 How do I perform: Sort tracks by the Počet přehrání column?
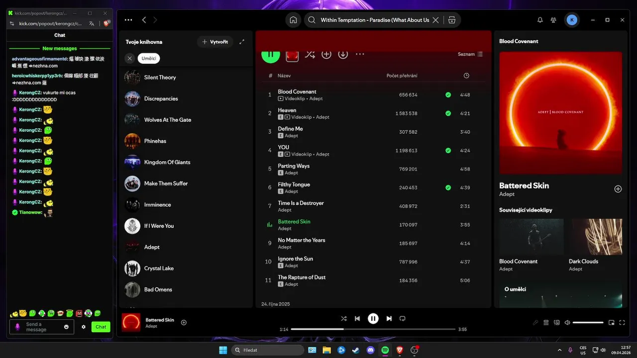pyautogui.click(x=402, y=76)
